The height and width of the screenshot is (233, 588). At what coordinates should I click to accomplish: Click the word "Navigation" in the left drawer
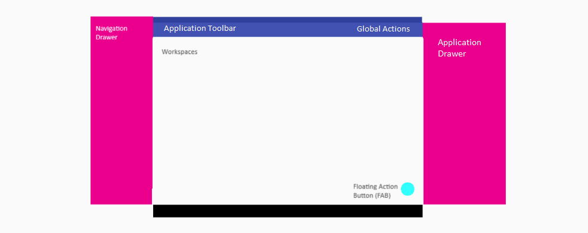coord(111,29)
